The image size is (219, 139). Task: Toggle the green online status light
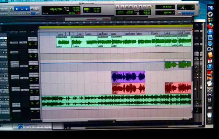tap(153, 8)
